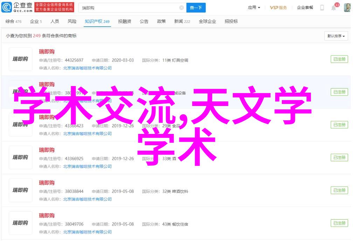Open the user avatar menu
Viewport: 353px width, 242px height.
pos(347,7)
